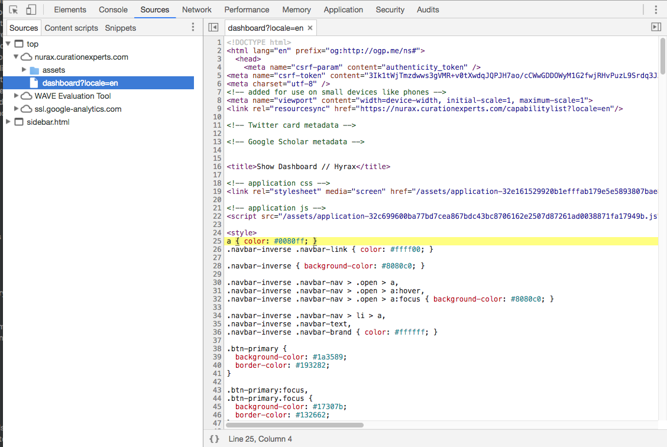
Task: Select the Sources main tab
Action: pyautogui.click(x=155, y=9)
